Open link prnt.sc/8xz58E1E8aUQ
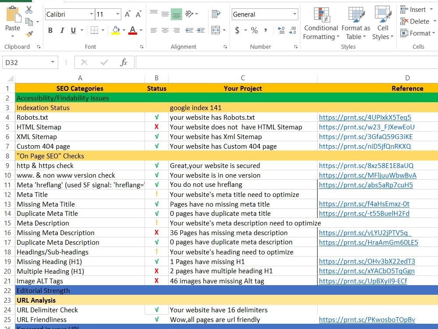Image resolution: width=438 pixels, height=329 pixels. point(366,166)
